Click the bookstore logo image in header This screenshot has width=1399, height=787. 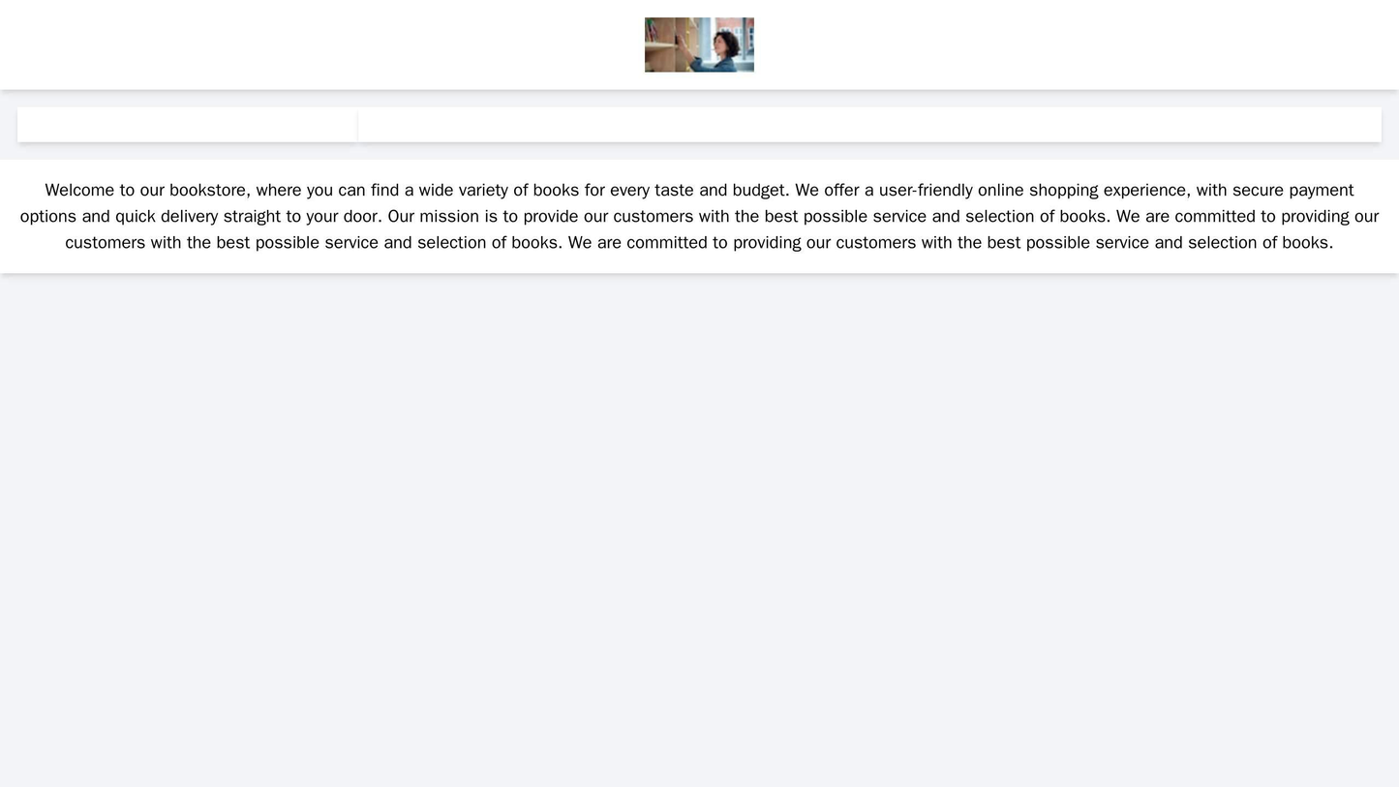[x=699, y=45]
